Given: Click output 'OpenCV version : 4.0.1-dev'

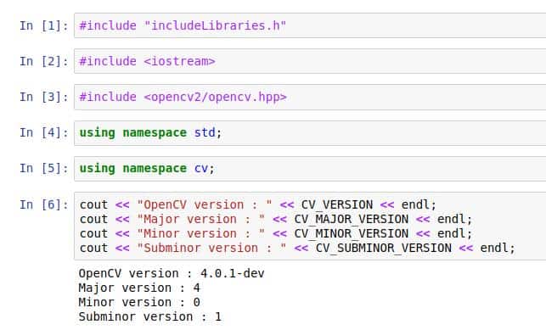Looking at the screenshot, I should coord(172,273).
